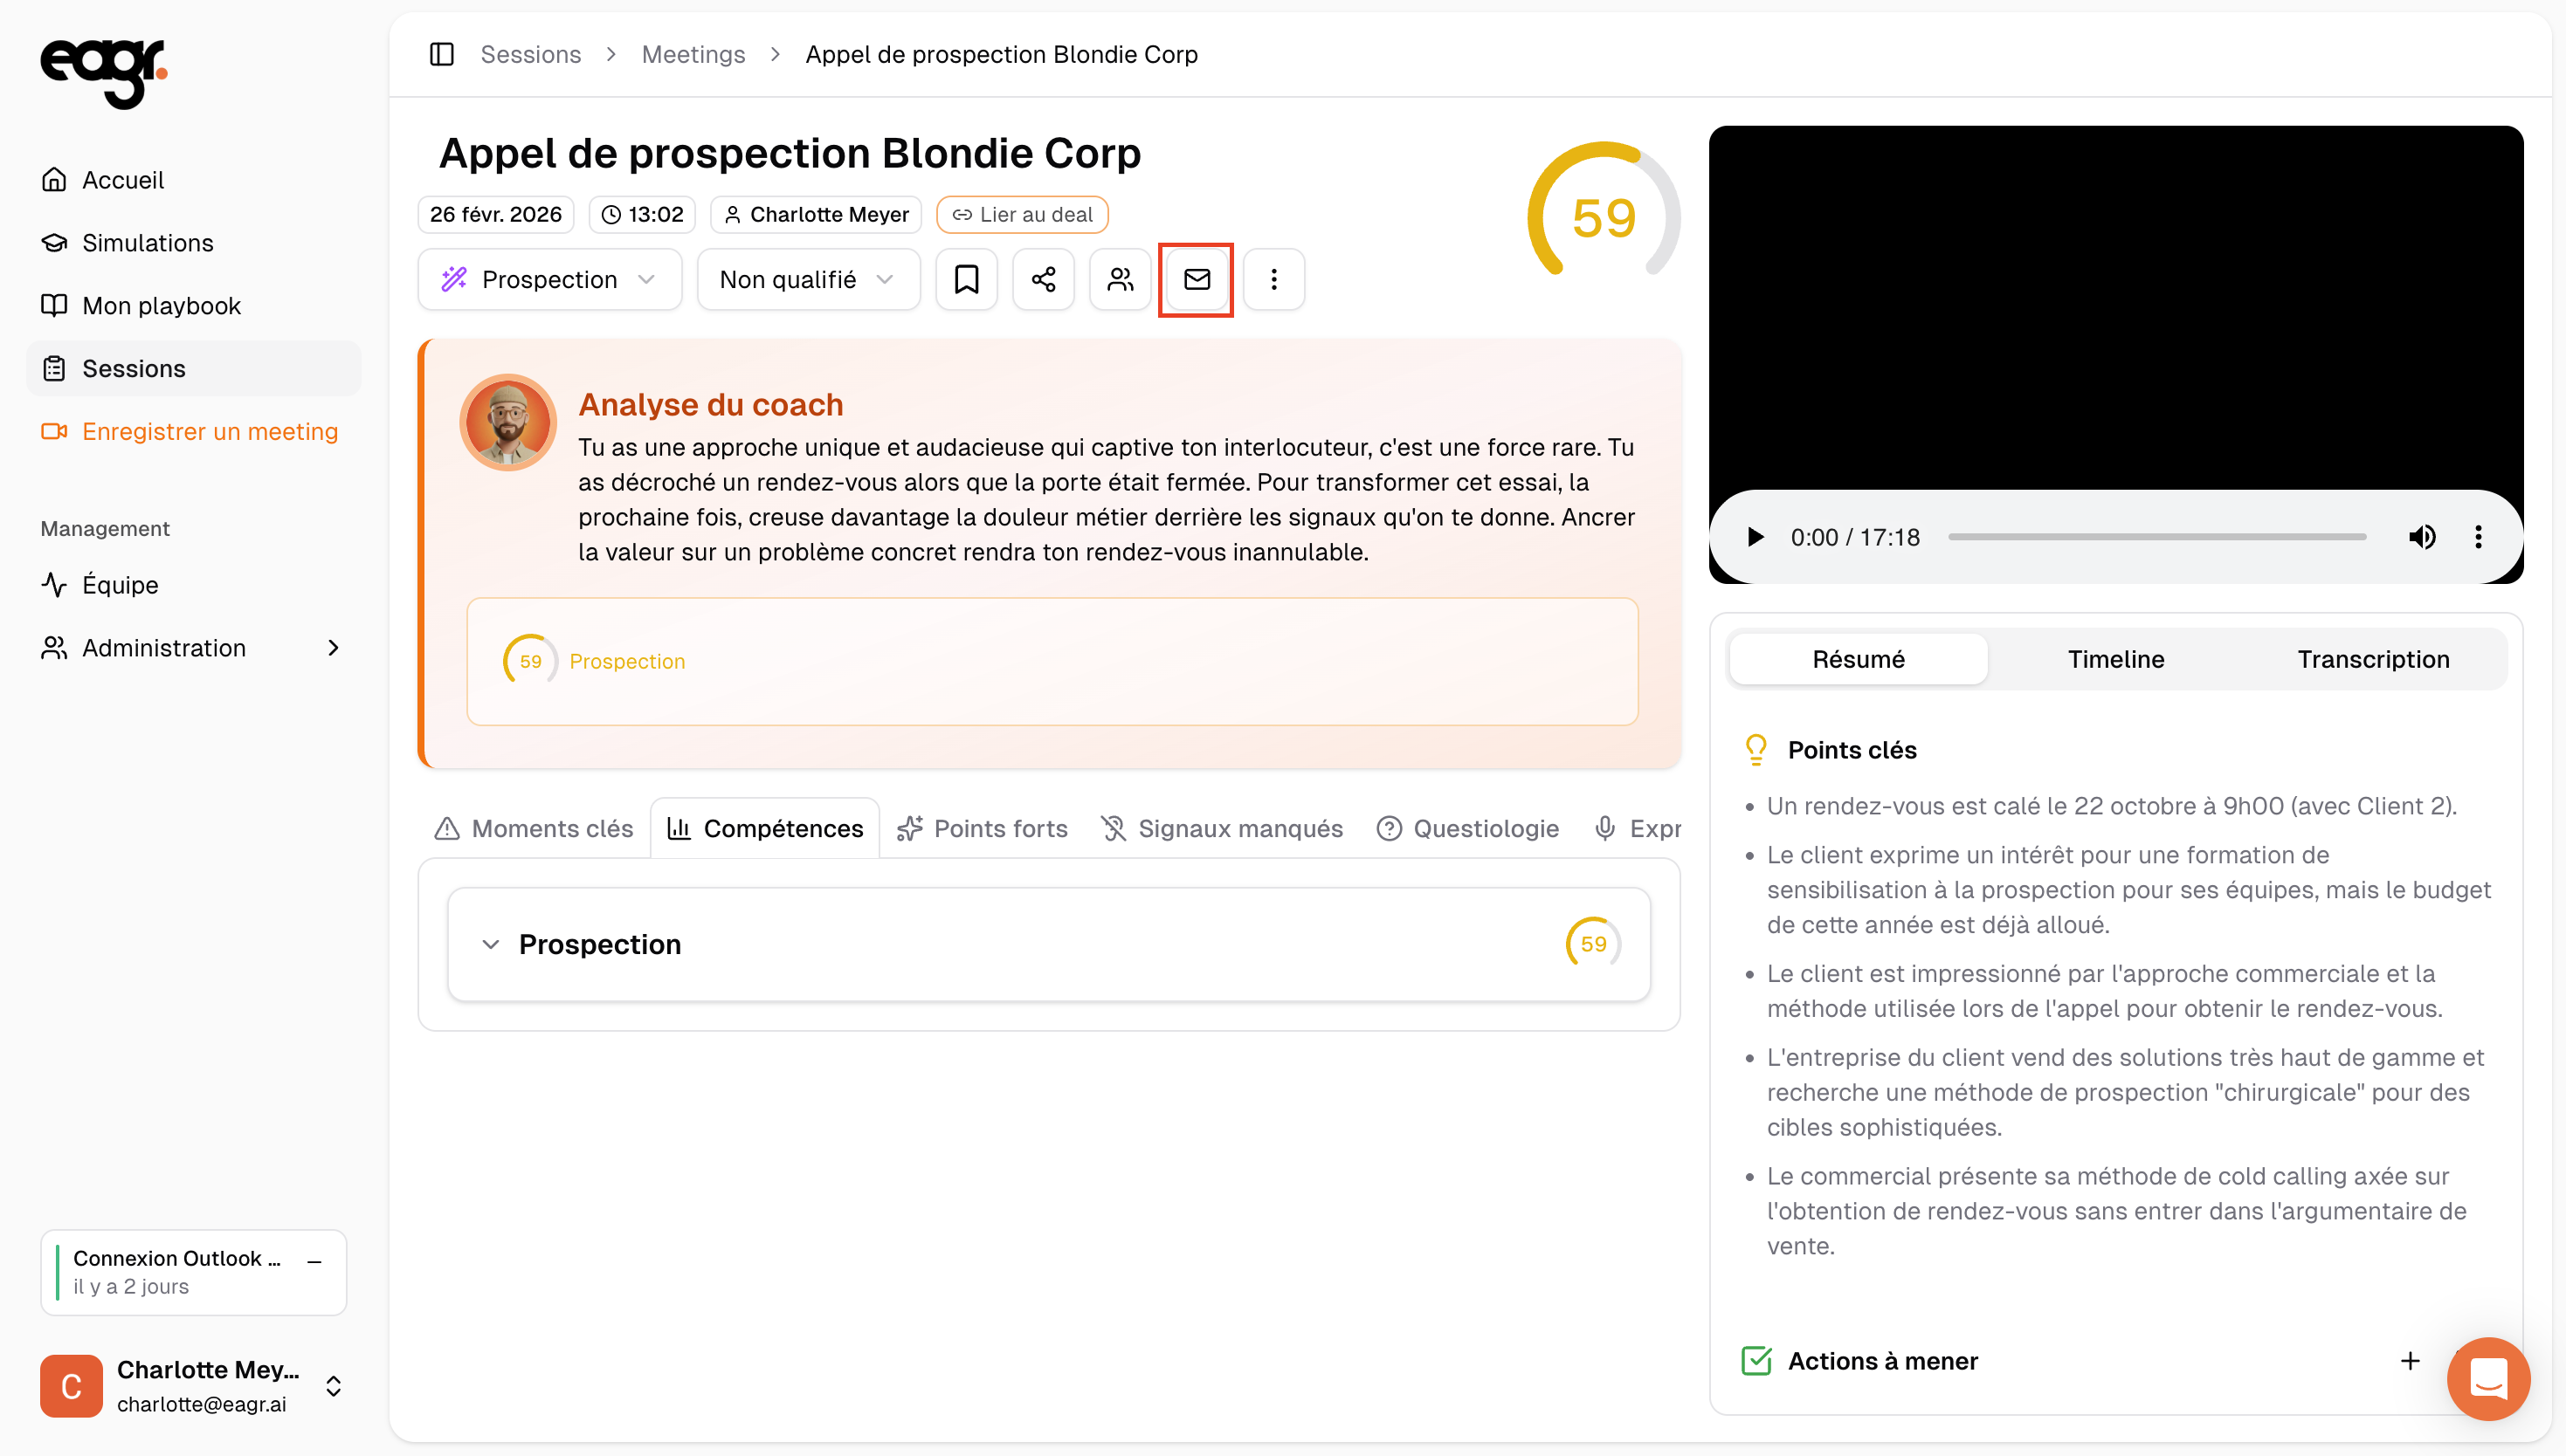
Task: Click the Lier au deal button
Action: [1021, 214]
